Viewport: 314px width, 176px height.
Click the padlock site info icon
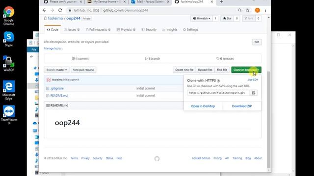click(70, 10)
